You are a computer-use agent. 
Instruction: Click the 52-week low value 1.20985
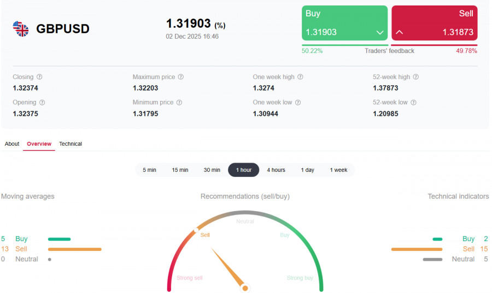(385, 113)
